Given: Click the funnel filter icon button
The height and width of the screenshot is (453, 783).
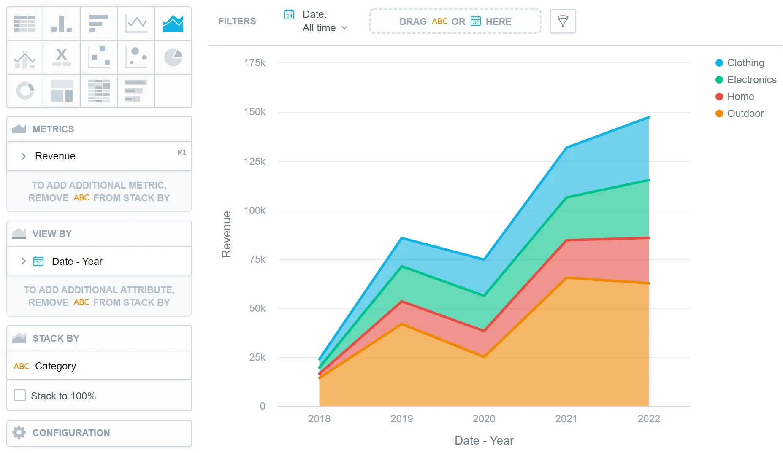Looking at the screenshot, I should pyautogui.click(x=563, y=21).
